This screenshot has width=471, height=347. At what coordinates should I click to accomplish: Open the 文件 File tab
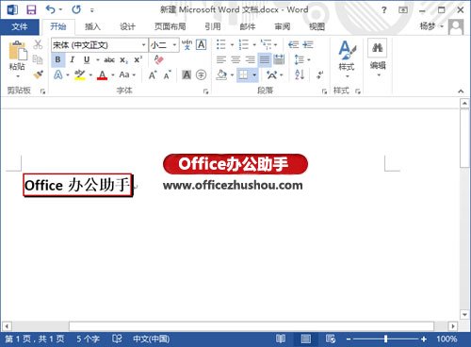[x=20, y=26]
